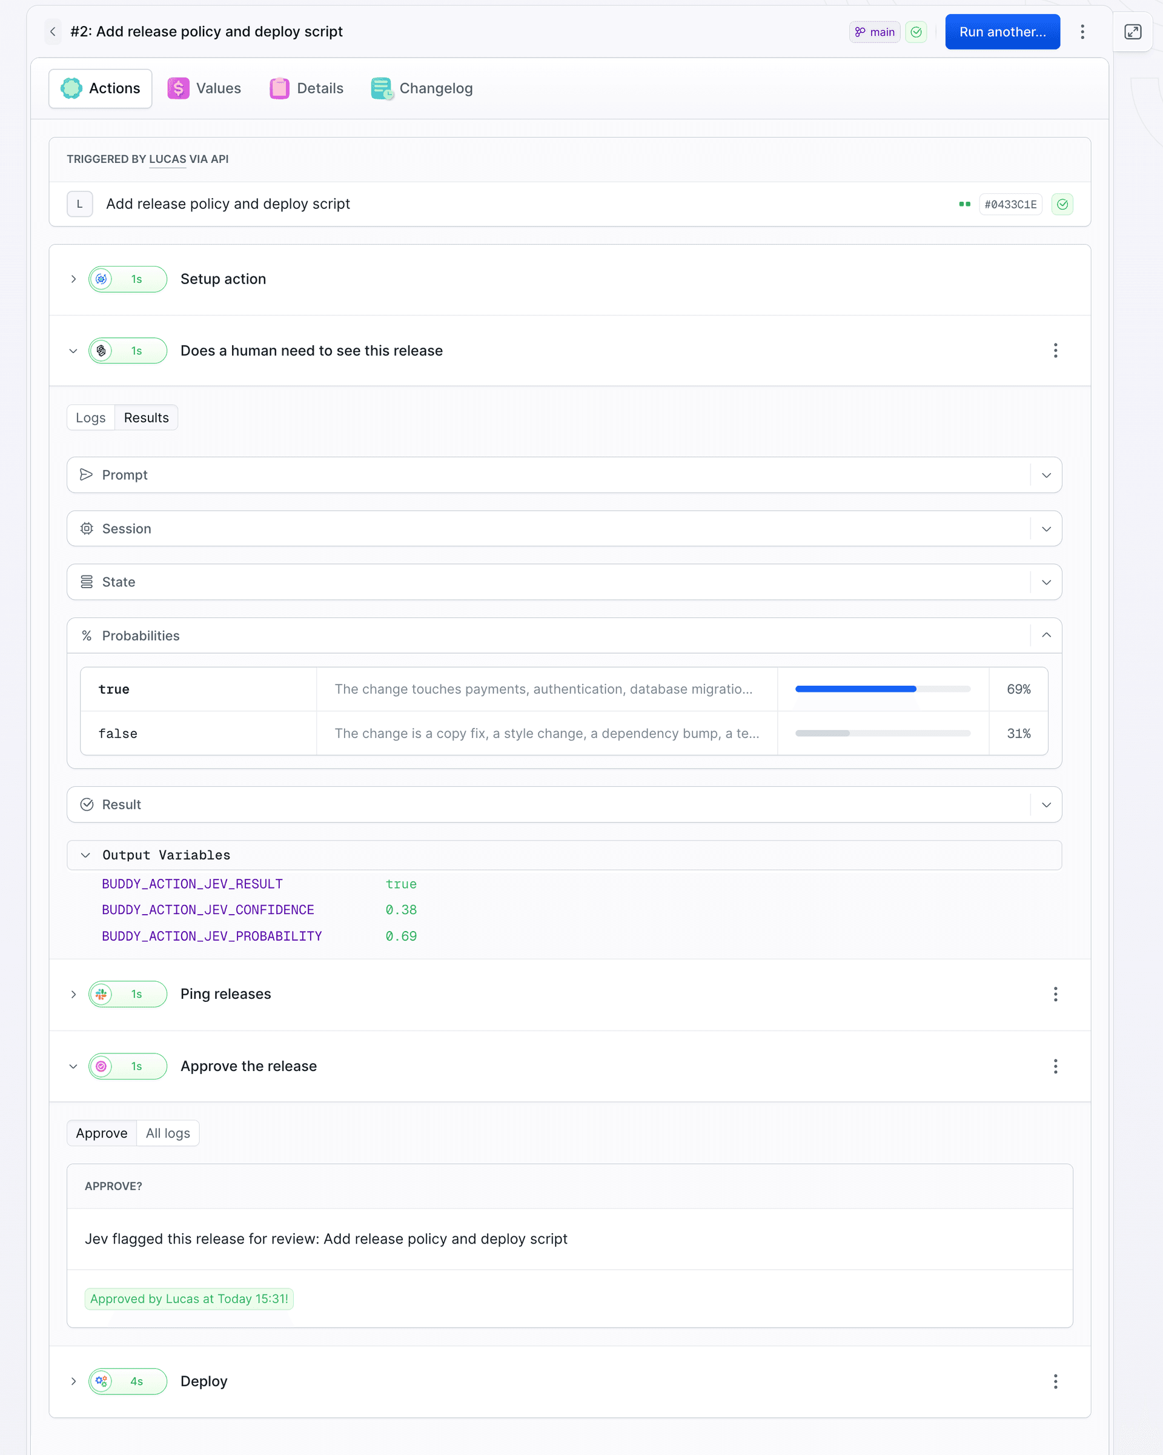Click the State stack icon
This screenshot has width=1163, height=1455.
(x=87, y=582)
